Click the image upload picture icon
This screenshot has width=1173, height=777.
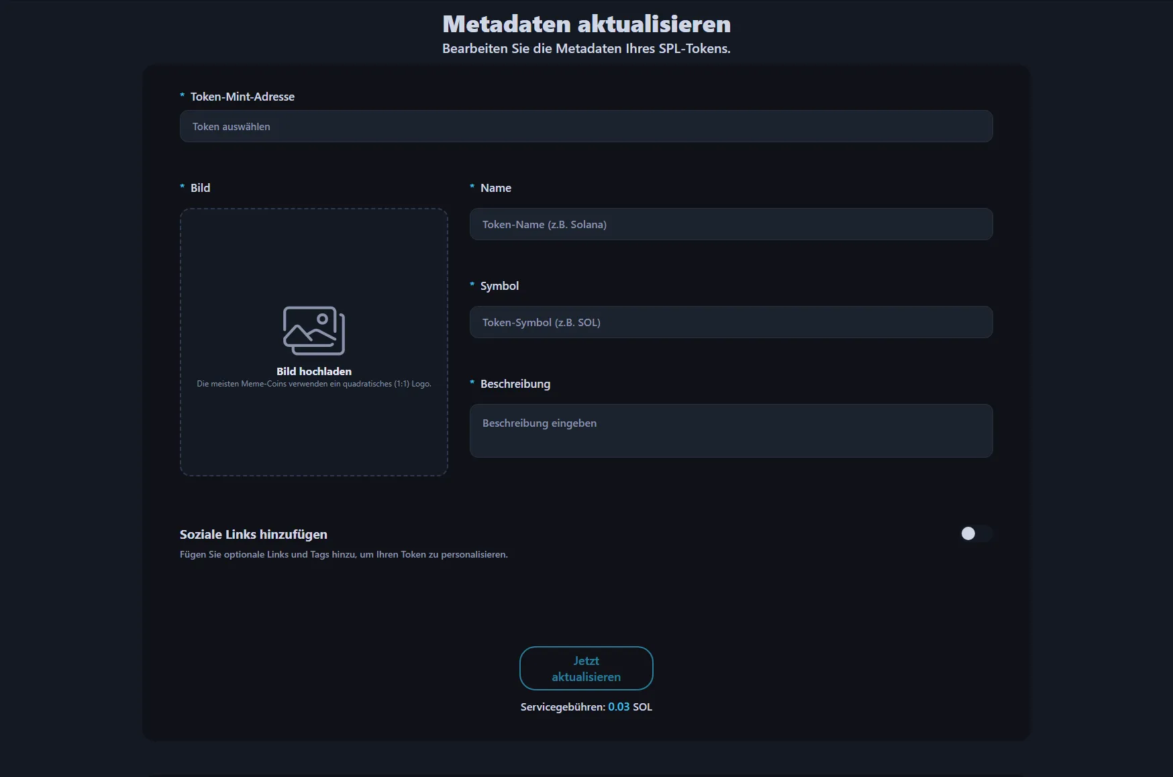[x=313, y=330]
